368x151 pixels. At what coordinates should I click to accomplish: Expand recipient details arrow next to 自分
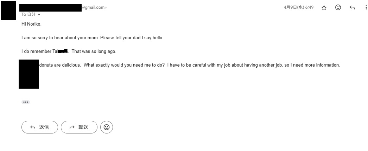[x=39, y=14]
